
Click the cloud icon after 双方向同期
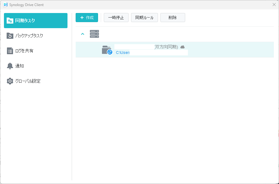tap(182, 47)
